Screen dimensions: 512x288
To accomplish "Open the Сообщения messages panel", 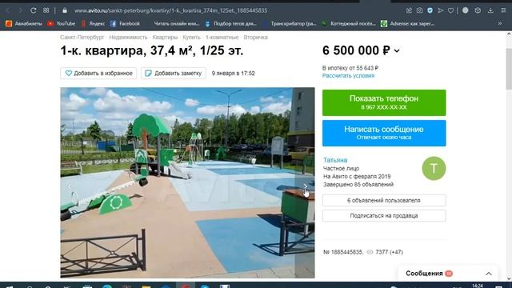I will pyautogui.click(x=448, y=274).
